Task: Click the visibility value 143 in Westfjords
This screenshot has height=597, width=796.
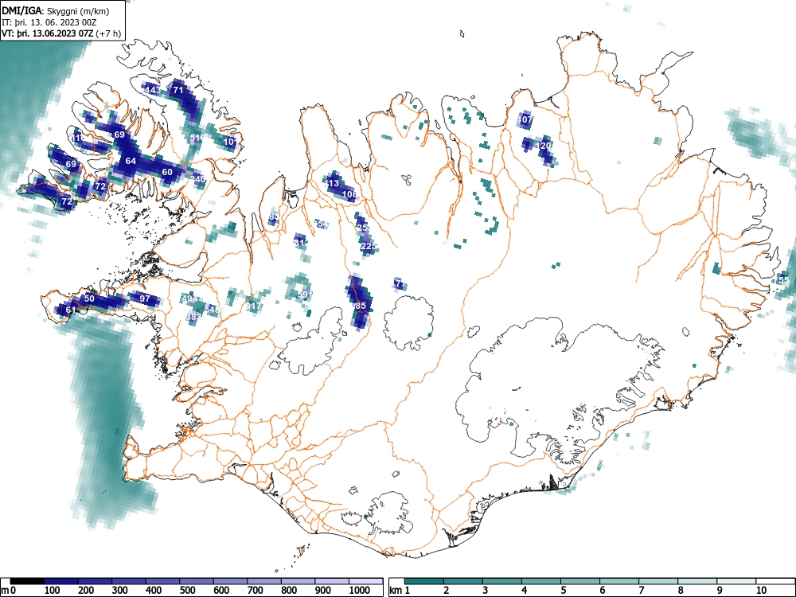Action: [x=153, y=91]
